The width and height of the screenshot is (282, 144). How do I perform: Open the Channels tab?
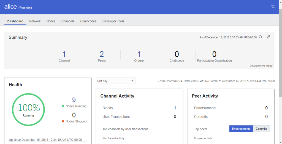pos(68,21)
